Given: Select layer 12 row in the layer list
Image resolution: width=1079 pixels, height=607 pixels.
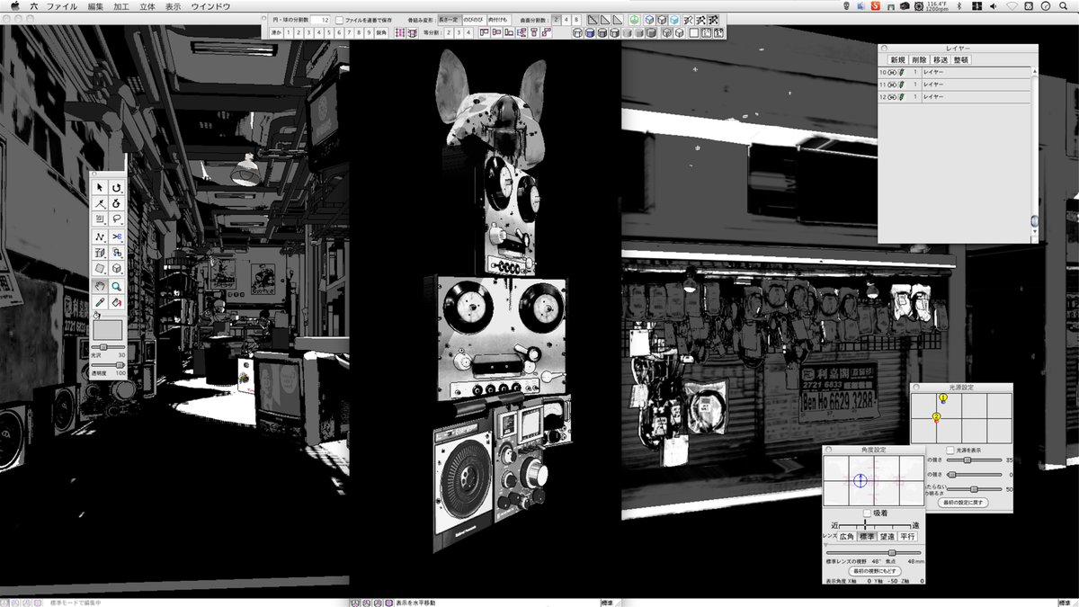Looking at the screenshot, I should [x=954, y=95].
